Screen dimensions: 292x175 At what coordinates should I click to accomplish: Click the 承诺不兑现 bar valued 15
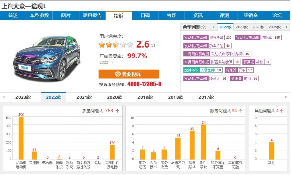pyautogui.click(x=178, y=149)
